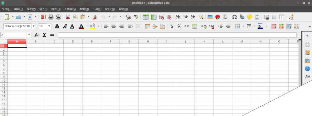Run the ABC spelling check

coord(136,17)
